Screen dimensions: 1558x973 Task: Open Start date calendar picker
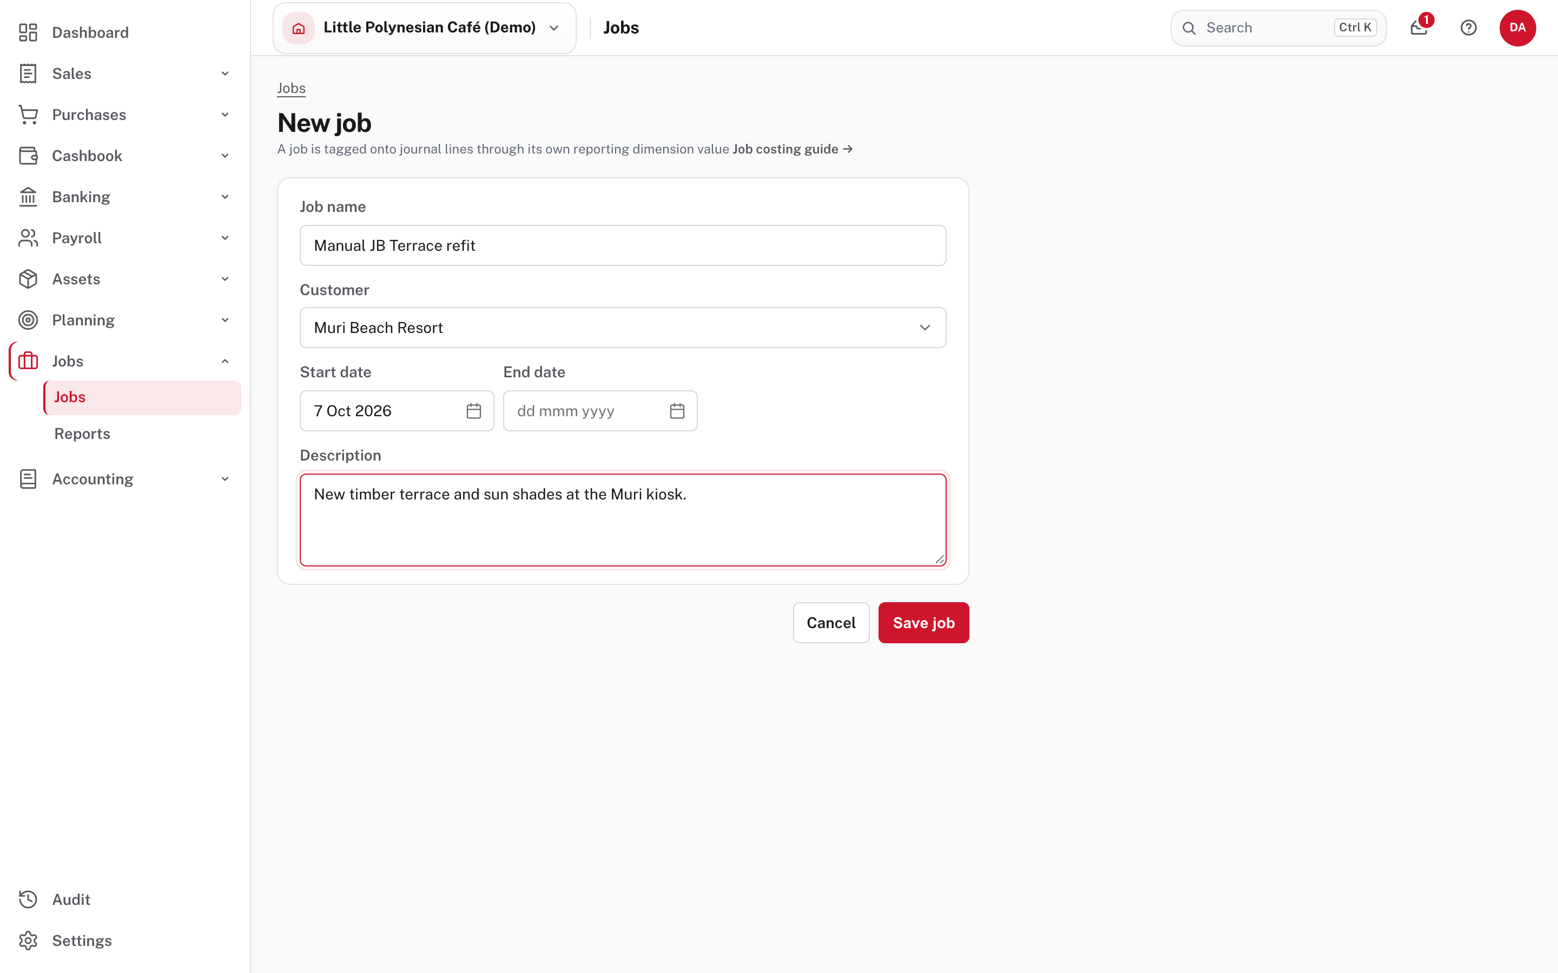pyautogui.click(x=474, y=411)
